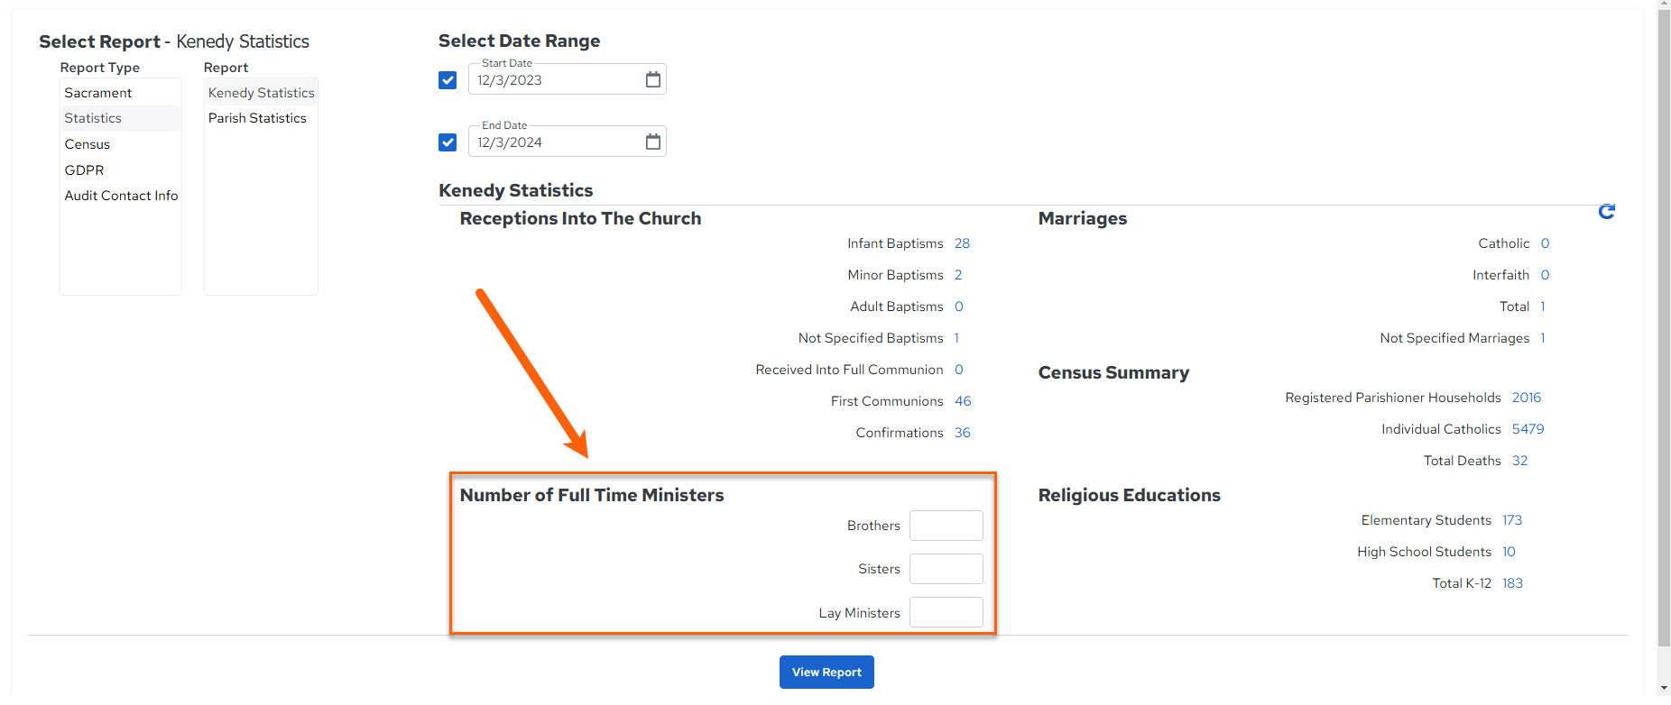The image size is (1671, 705).
Task: Select Statistics report type
Action: [93, 118]
